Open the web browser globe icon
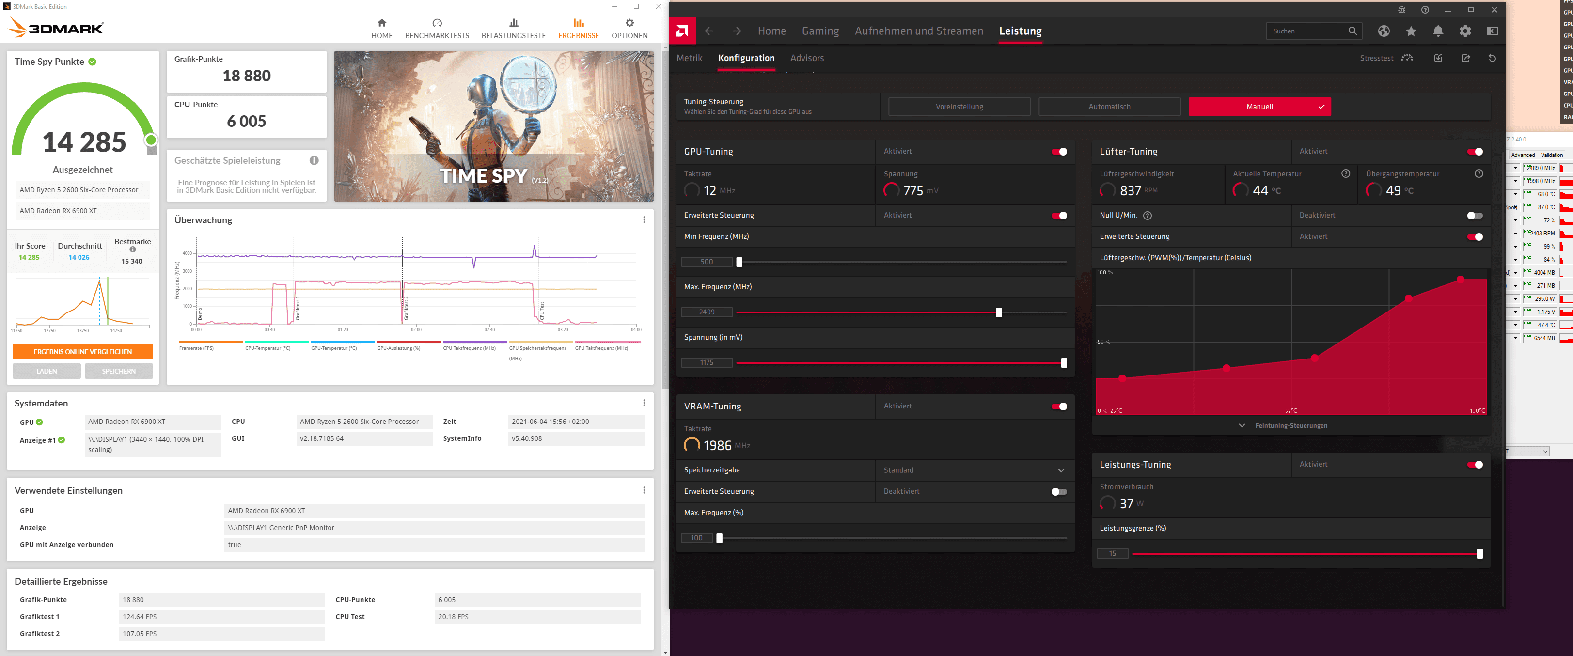Viewport: 1573px width, 656px height. coord(1384,31)
